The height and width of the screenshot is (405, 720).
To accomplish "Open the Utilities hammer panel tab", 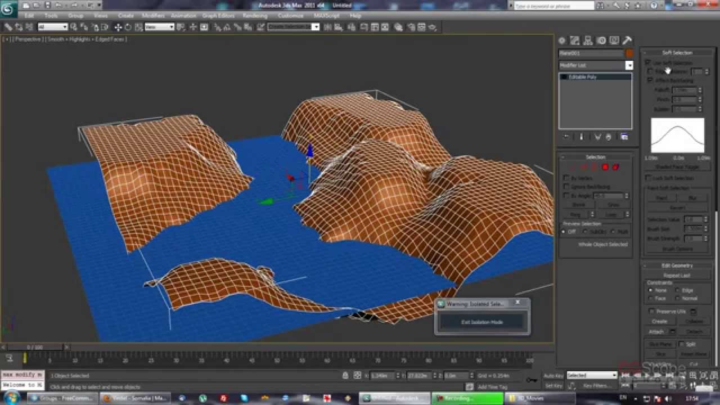I will tap(627, 40).
